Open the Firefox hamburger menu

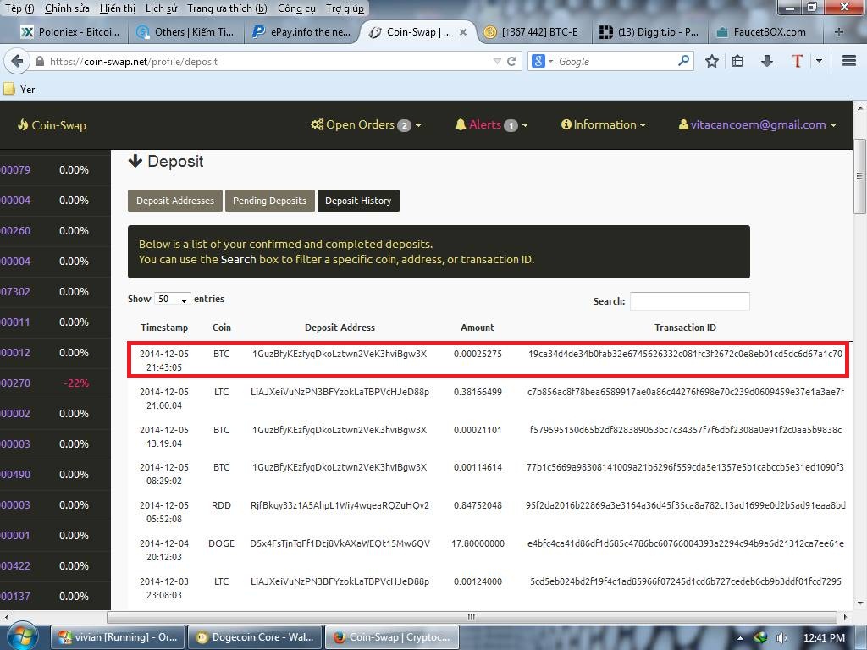849,61
